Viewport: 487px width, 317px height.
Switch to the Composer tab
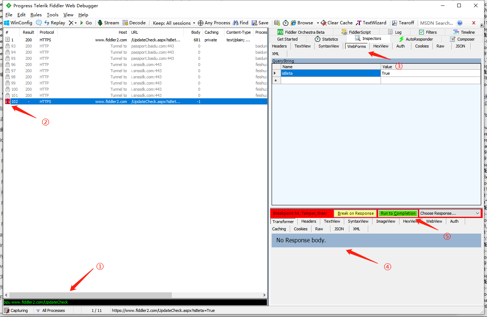click(462, 39)
